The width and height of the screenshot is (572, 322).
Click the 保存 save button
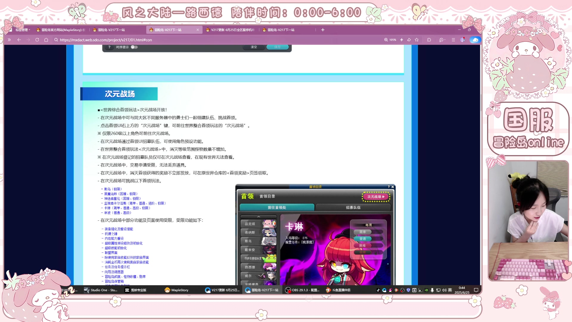coord(277,47)
